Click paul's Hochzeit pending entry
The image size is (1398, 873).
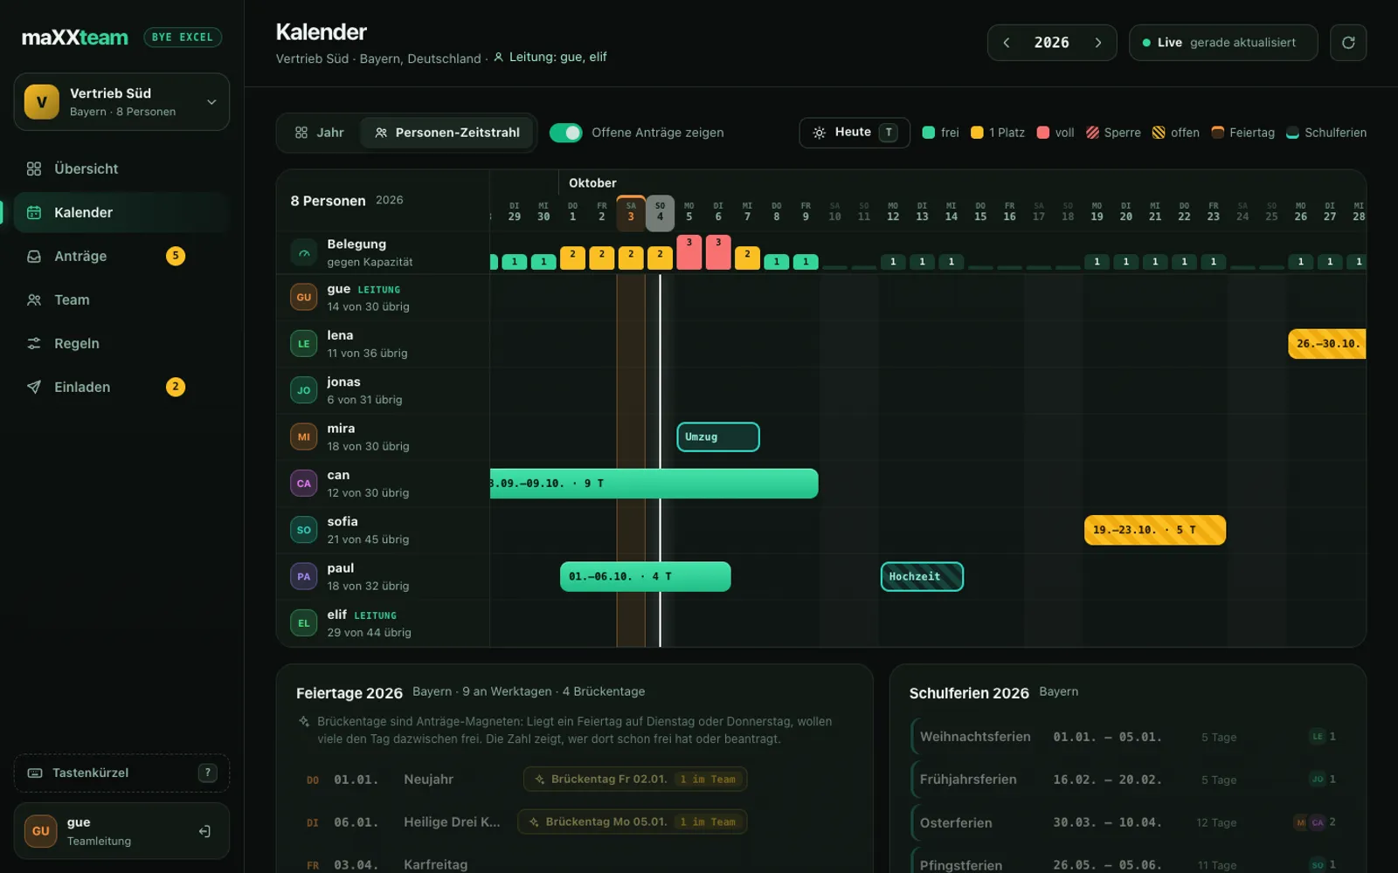pos(922,576)
